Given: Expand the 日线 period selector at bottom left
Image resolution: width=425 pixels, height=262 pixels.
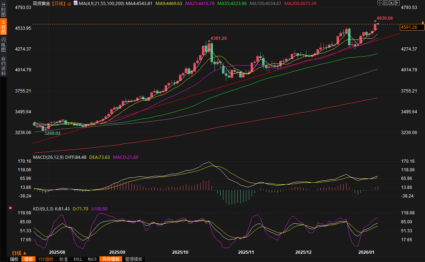Looking at the screenshot, I should coord(20,253).
